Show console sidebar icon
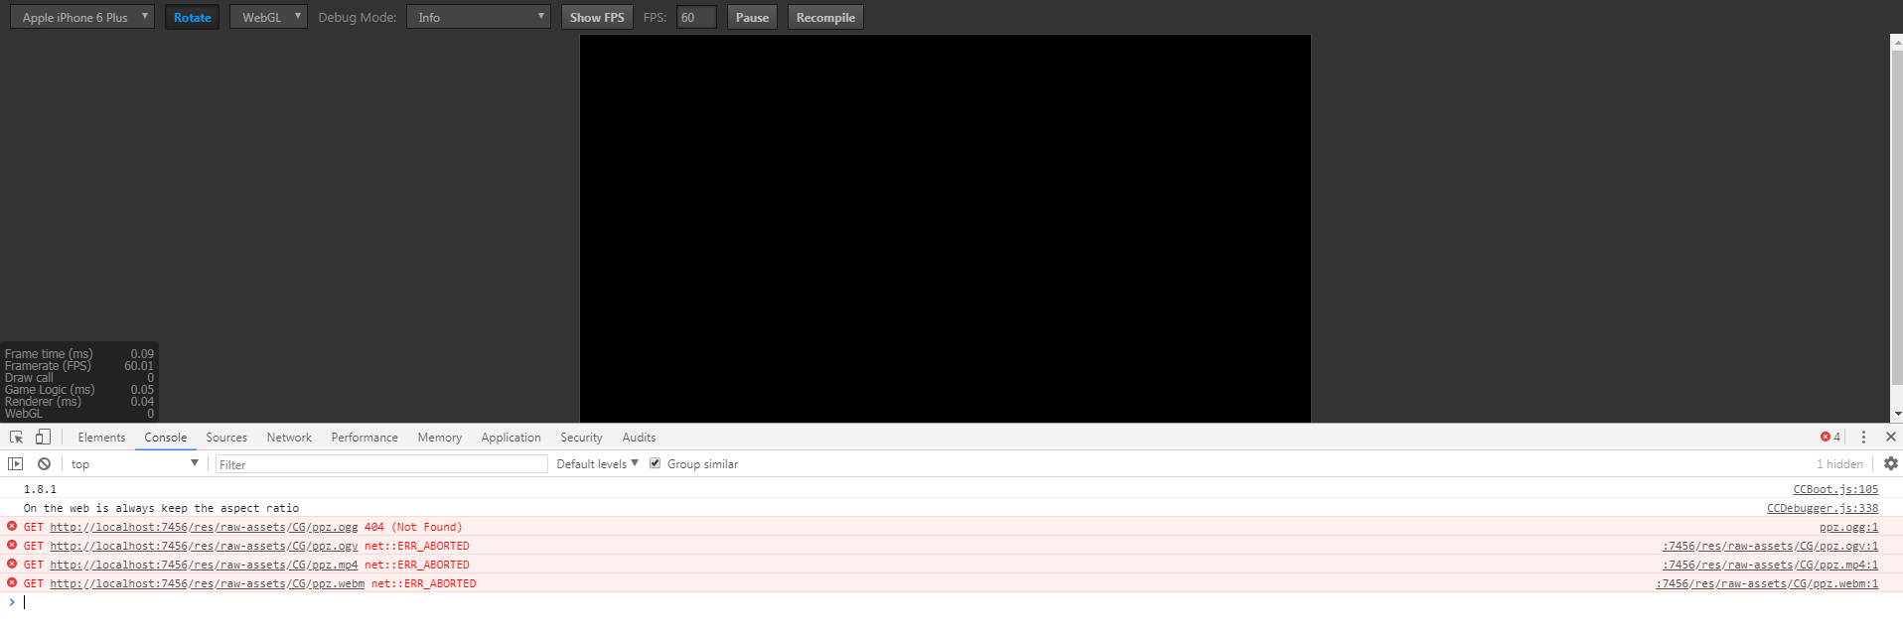 [x=16, y=463]
